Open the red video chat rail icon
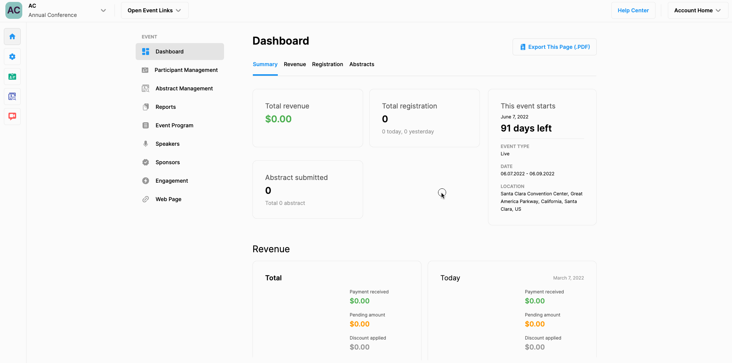 click(x=12, y=116)
